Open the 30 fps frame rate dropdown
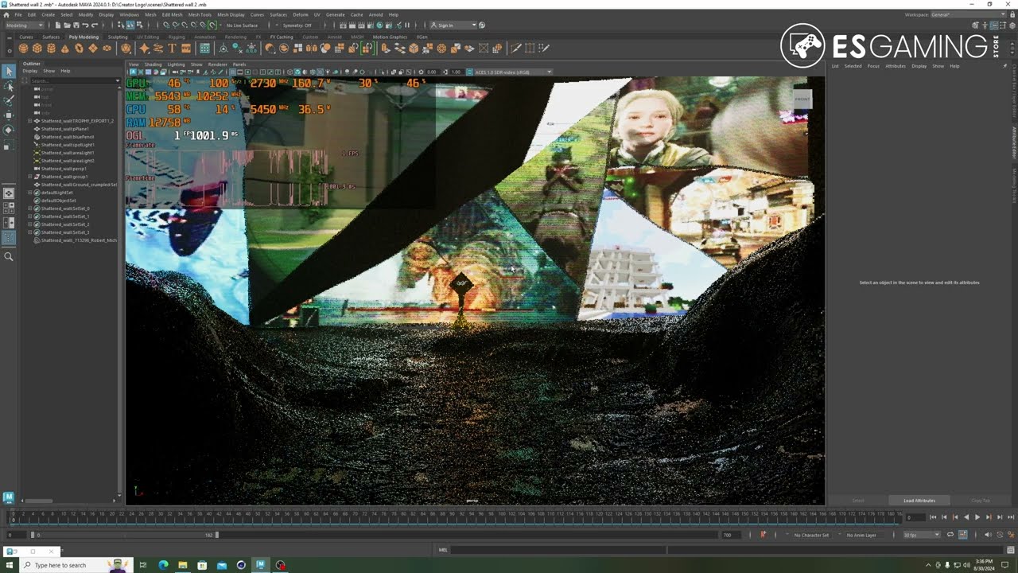The height and width of the screenshot is (573, 1018). coord(922,535)
